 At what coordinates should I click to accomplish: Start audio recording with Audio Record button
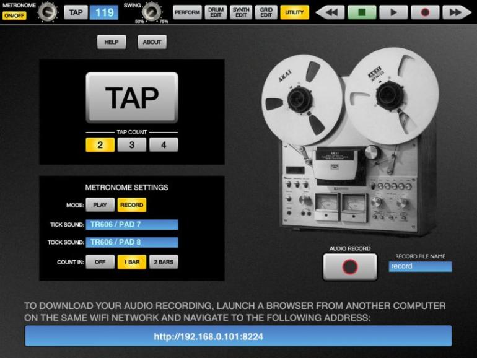pos(350,267)
